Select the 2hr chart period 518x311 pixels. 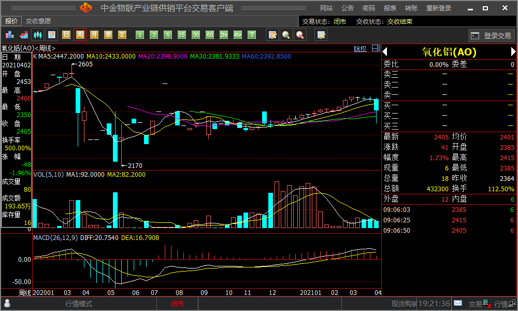click(224, 35)
